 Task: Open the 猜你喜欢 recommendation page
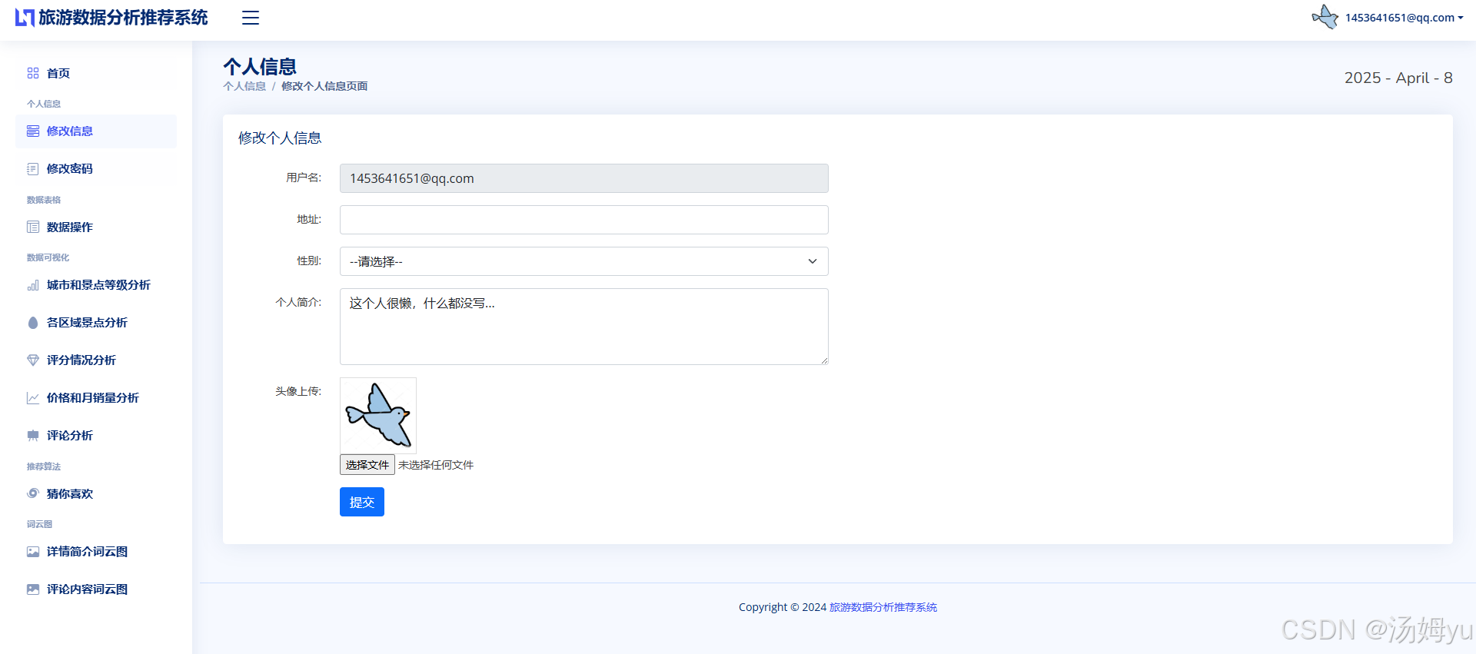(96, 494)
